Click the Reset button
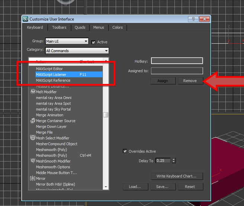Screen dimensions: 244x206 tap(190, 187)
